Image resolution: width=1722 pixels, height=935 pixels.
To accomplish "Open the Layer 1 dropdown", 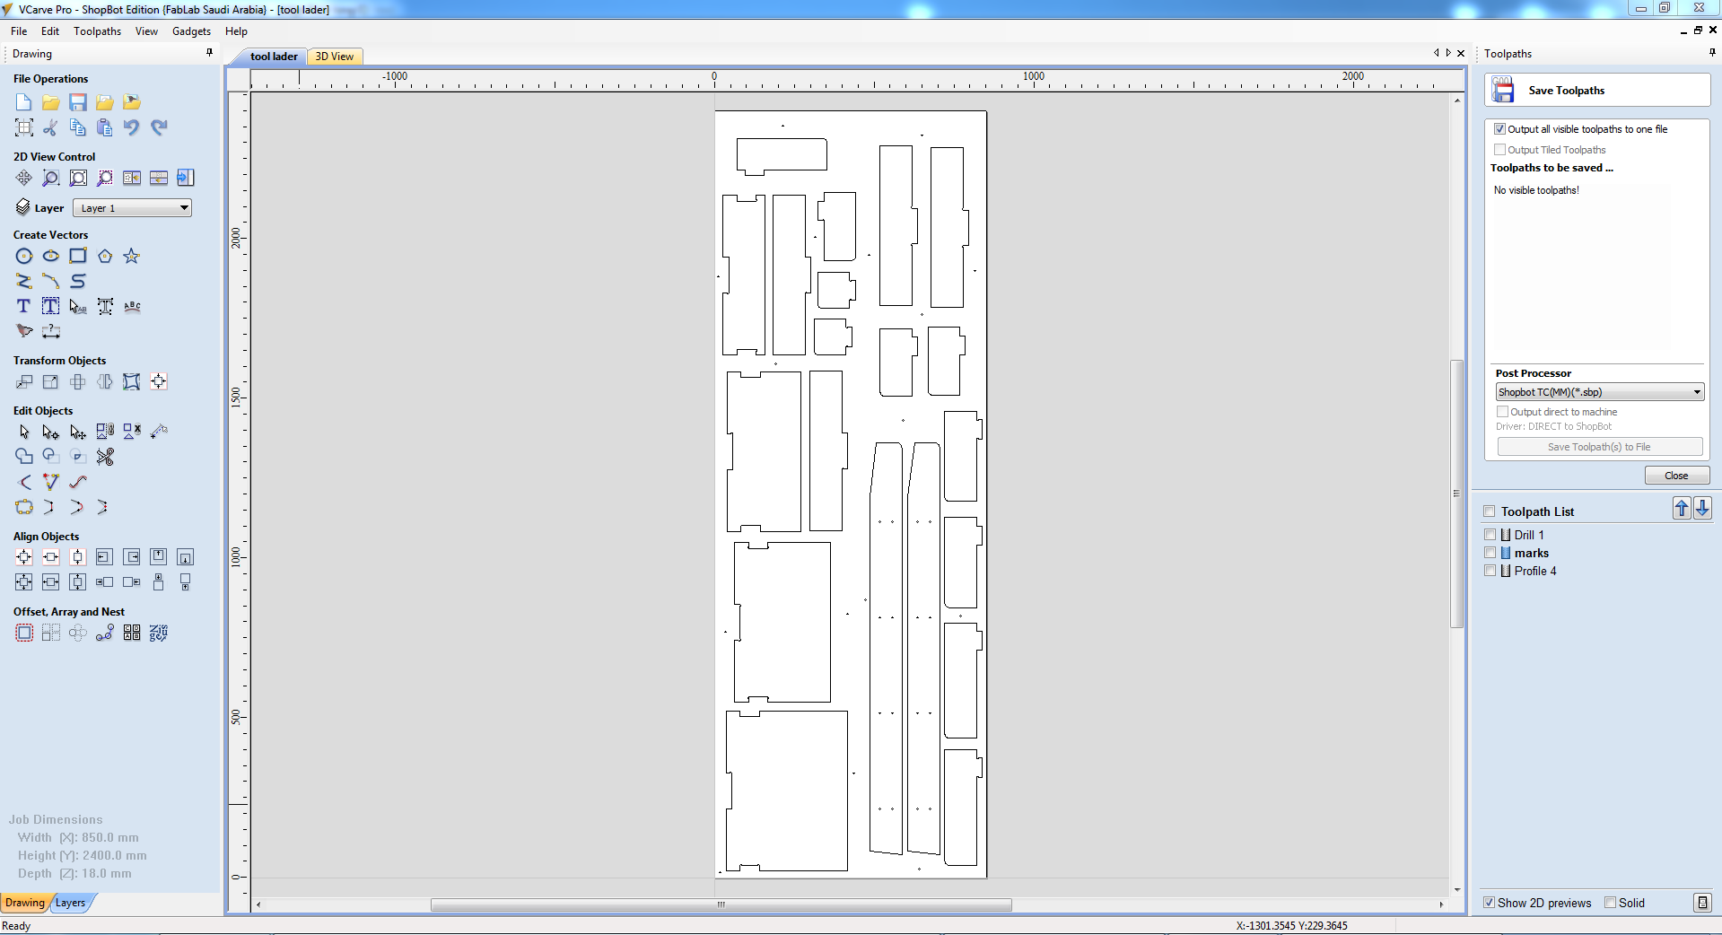I will pos(132,208).
